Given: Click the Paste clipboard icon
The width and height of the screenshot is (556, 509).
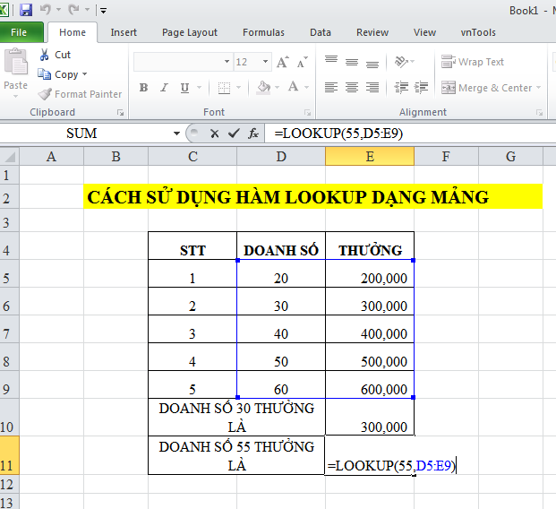Looking at the screenshot, I should click(15, 62).
